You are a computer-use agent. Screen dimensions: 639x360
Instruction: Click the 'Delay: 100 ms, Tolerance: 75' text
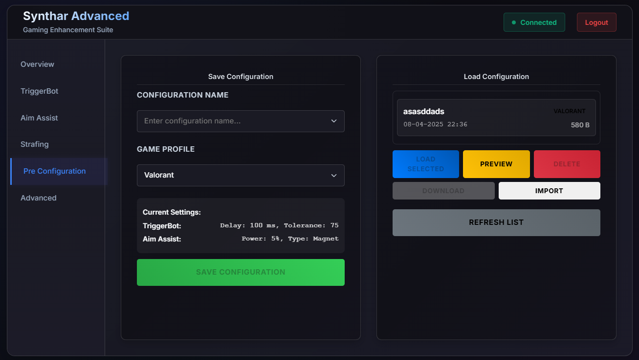click(279, 225)
